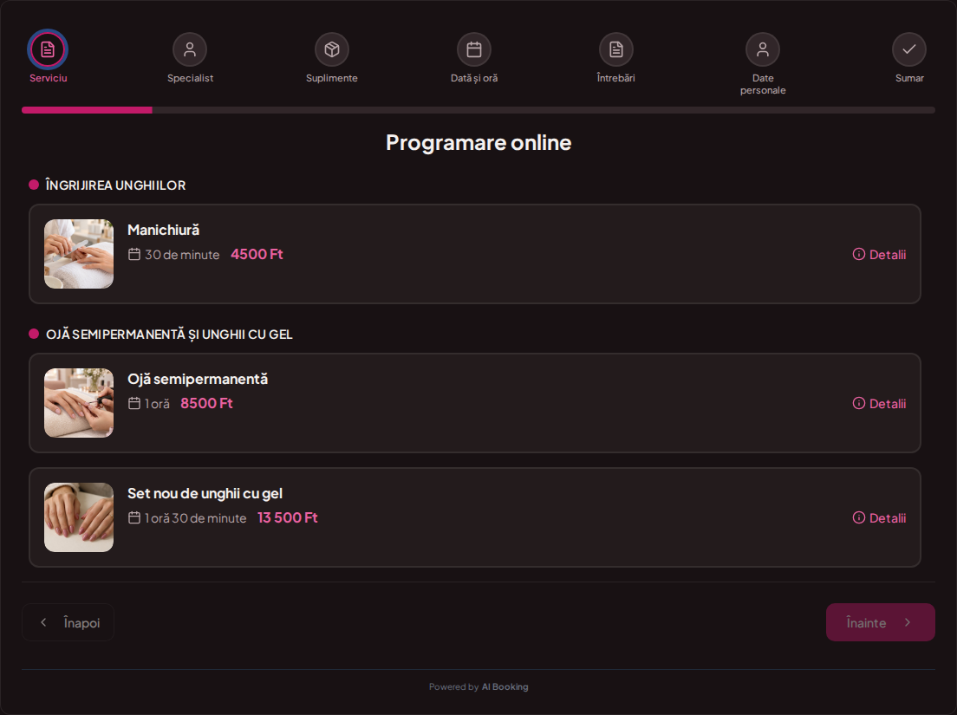Click the gel nails set info icon
The width and height of the screenshot is (957, 715).
[x=859, y=518]
